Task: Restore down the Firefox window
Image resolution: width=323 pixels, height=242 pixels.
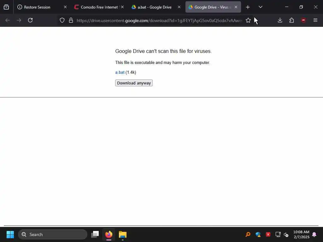Action: pos(301,7)
